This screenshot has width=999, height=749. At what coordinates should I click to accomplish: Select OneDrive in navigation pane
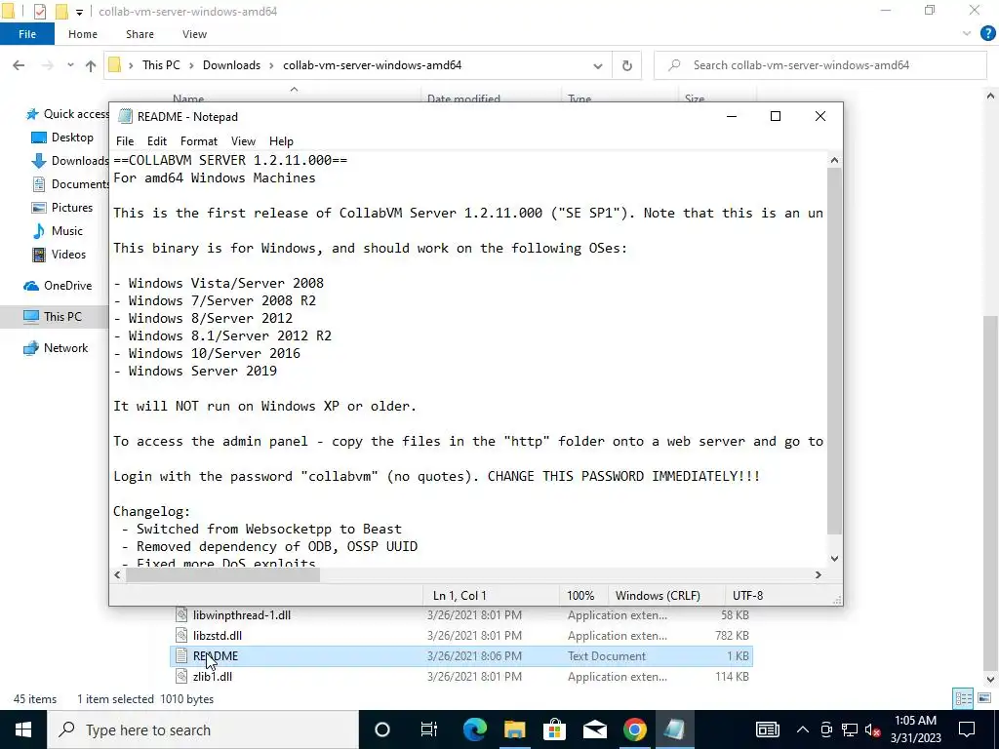pos(67,286)
